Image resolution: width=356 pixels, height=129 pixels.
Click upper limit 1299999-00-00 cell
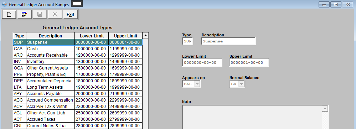tap(125, 55)
